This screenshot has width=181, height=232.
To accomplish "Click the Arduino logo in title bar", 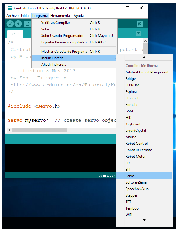I will pyautogui.click(x=10, y=8).
